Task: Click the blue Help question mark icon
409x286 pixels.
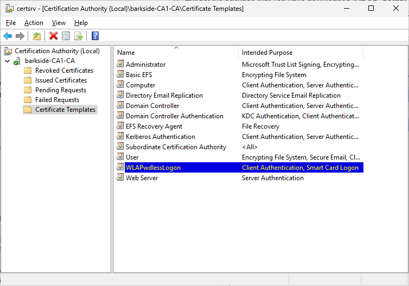Action: 95,36
